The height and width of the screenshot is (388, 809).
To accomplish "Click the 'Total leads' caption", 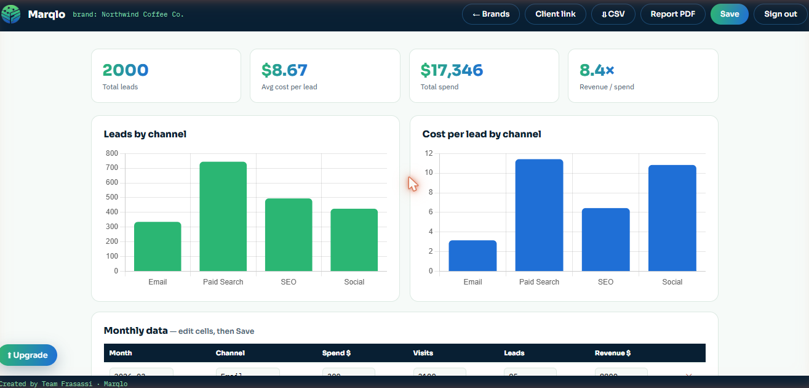I will [121, 87].
